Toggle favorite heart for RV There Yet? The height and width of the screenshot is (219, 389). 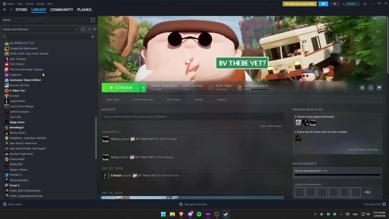coord(379,88)
